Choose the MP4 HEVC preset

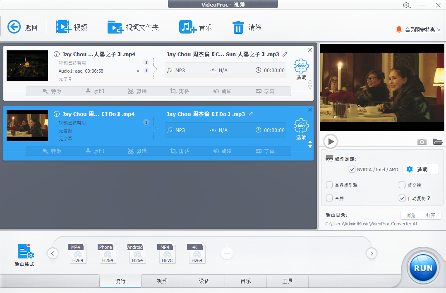coord(167,253)
